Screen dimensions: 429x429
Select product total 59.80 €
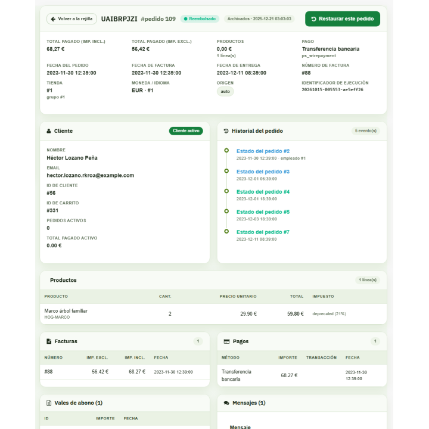(x=295, y=314)
